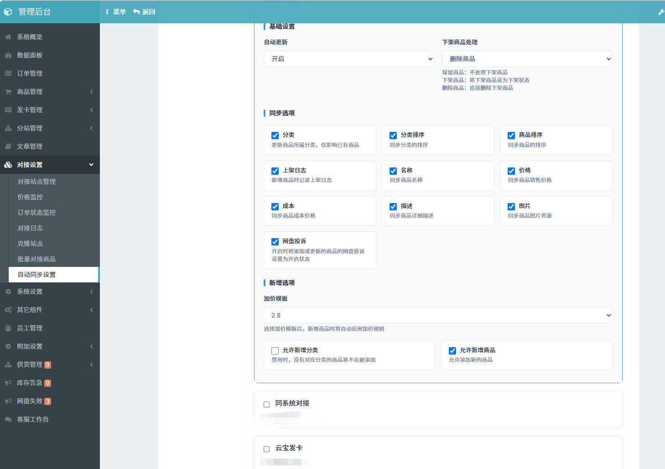Click the shopping cart icon for 商品管理
The width and height of the screenshot is (665, 469).
pos(8,92)
